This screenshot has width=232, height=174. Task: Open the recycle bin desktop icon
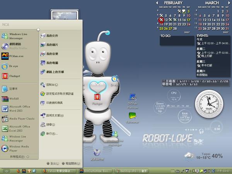point(97,155)
